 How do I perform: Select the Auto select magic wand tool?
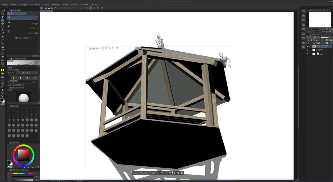(x=3, y=30)
